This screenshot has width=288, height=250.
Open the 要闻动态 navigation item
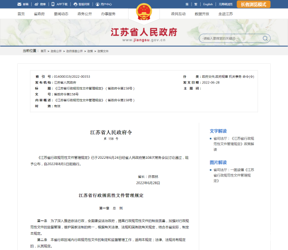pyautogui.click(x=61, y=14)
